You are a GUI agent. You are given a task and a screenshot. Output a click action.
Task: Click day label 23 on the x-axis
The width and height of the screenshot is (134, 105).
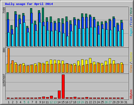coord(94,102)
